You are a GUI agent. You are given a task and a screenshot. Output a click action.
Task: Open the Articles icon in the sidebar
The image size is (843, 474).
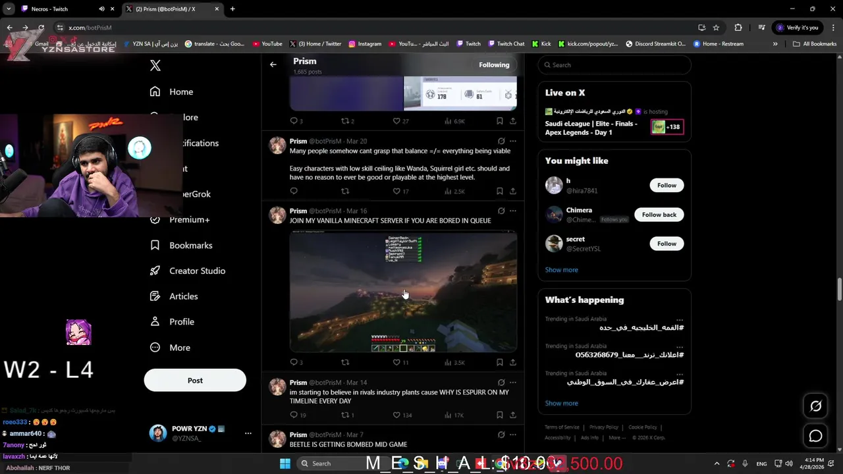(x=155, y=296)
